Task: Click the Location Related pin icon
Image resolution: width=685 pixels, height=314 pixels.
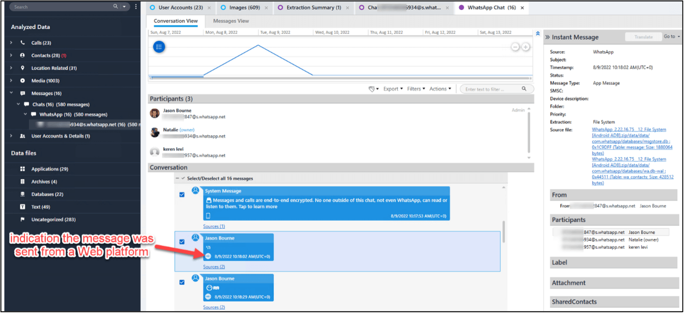Action: (x=22, y=68)
